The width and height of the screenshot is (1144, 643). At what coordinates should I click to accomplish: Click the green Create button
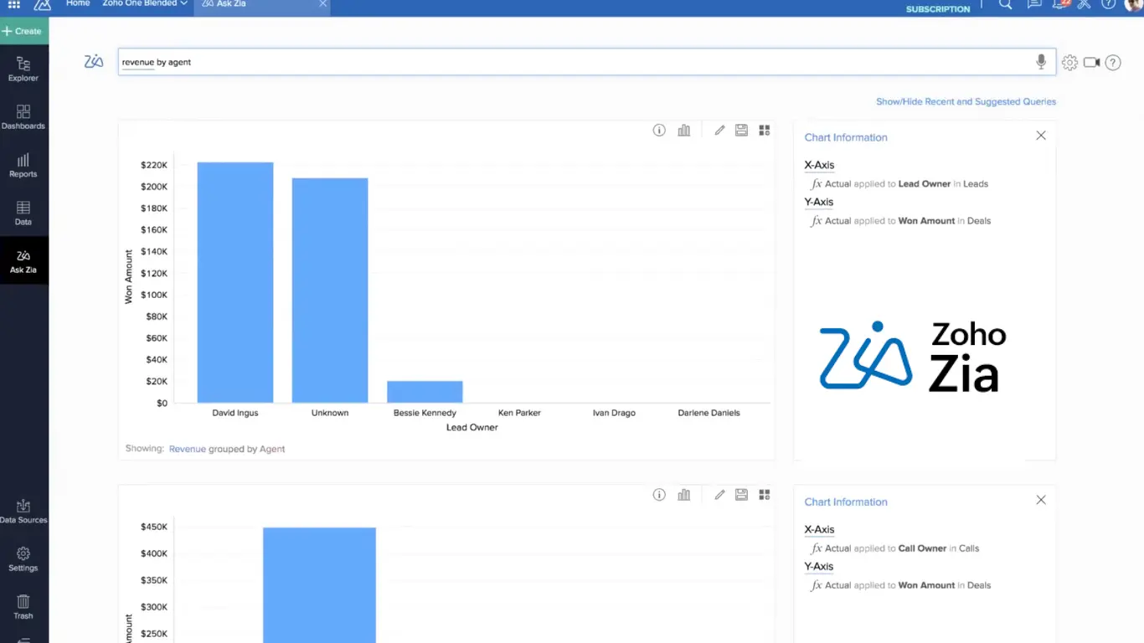(x=24, y=31)
